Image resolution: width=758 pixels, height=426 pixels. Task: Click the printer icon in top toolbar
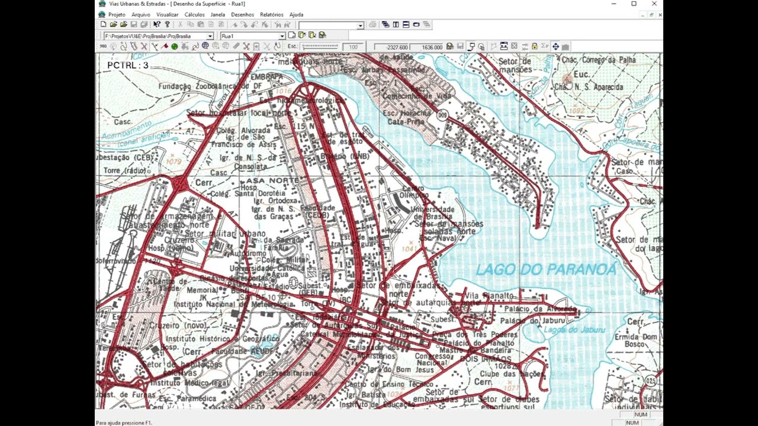(x=373, y=24)
